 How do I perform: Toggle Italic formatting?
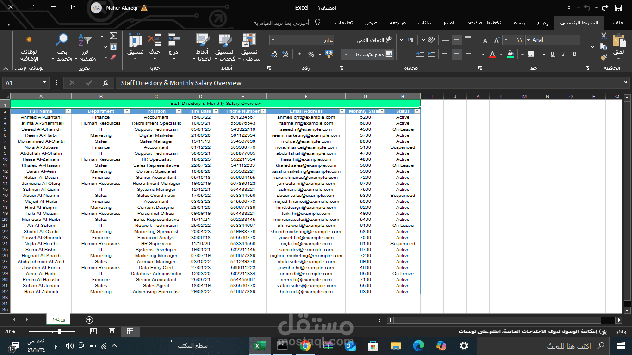563,54
